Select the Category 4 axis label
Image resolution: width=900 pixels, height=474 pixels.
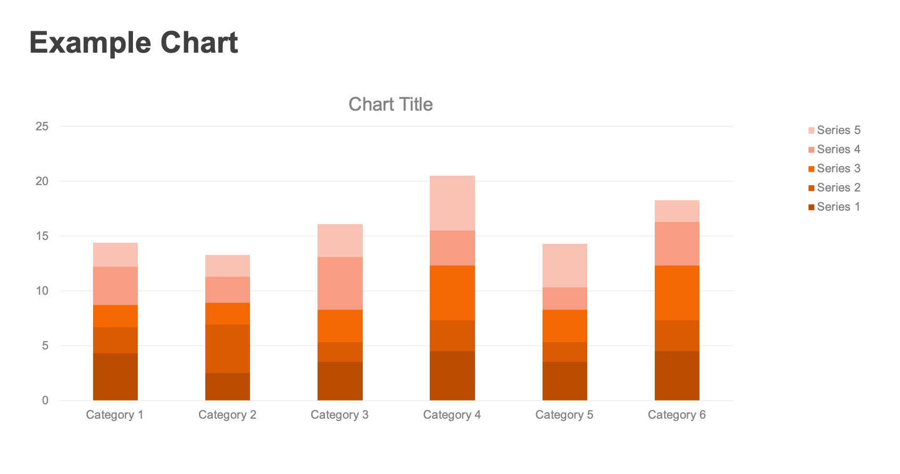(x=452, y=415)
